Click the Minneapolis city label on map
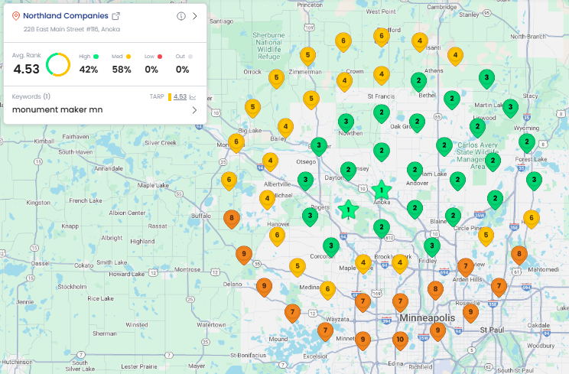 click(427, 317)
